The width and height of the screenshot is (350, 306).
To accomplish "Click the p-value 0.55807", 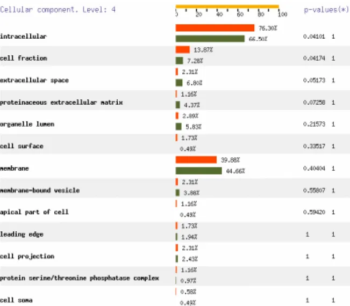I will point(314,191).
